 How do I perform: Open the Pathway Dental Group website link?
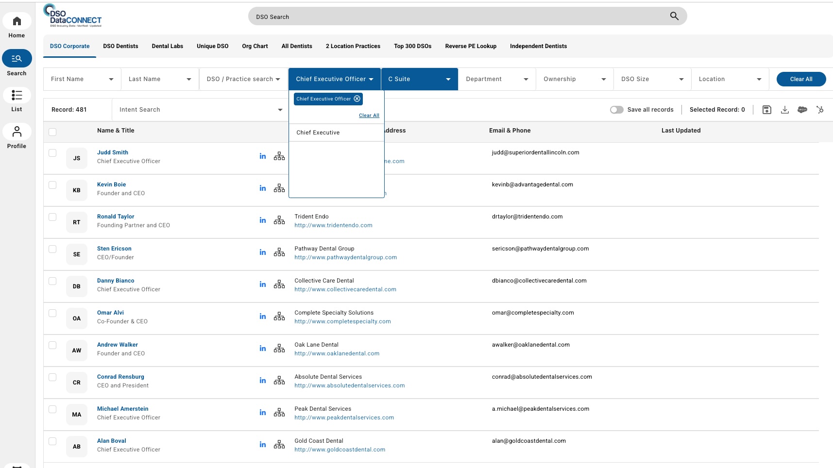pos(345,257)
